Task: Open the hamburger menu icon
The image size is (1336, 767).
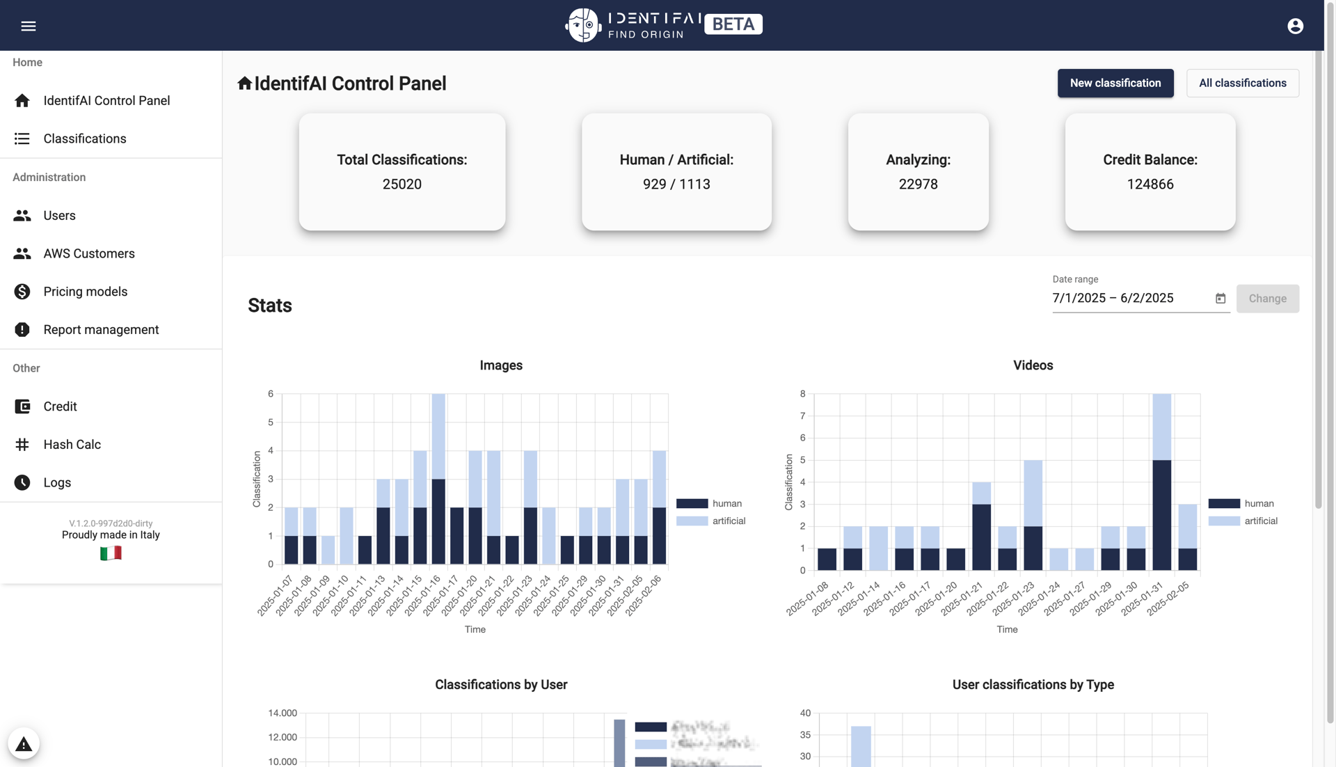Action: coord(28,26)
